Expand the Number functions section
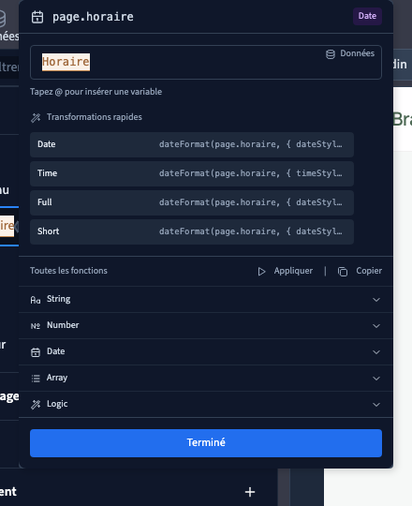The width and height of the screenshot is (412, 506). pyautogui.click(x=206, y=325)
